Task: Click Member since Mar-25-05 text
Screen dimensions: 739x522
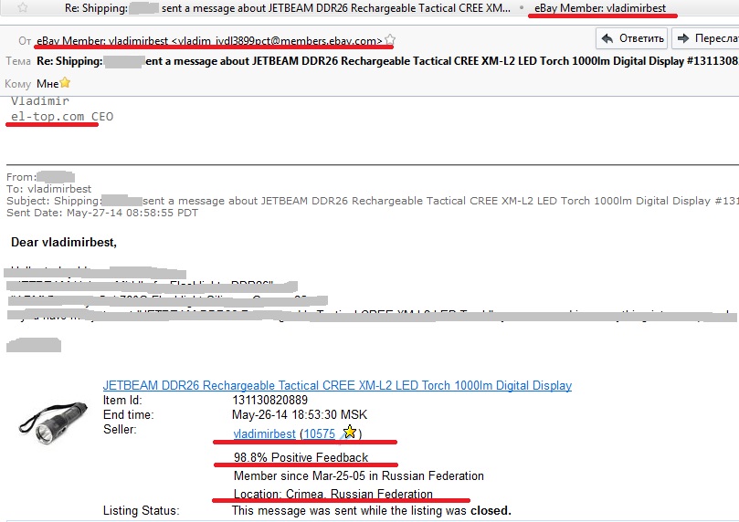Action: (x=359, y=475)
